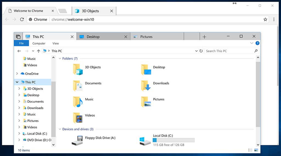This screenshot has width=281, height=156.
Task: Go up one folder level in File Explorer
Action: pyautogui.click(x=38, y=51)
